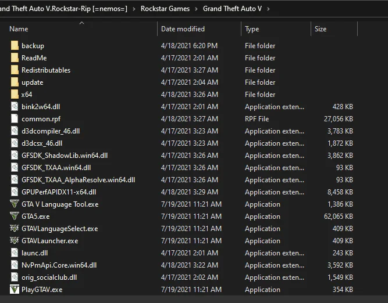The width and height of the screenshot is (388, 303).
Task: Select the backup folder name
Action: 33,46
